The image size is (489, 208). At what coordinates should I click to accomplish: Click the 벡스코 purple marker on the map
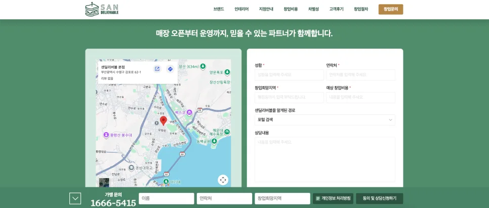[x=189, y=112]
